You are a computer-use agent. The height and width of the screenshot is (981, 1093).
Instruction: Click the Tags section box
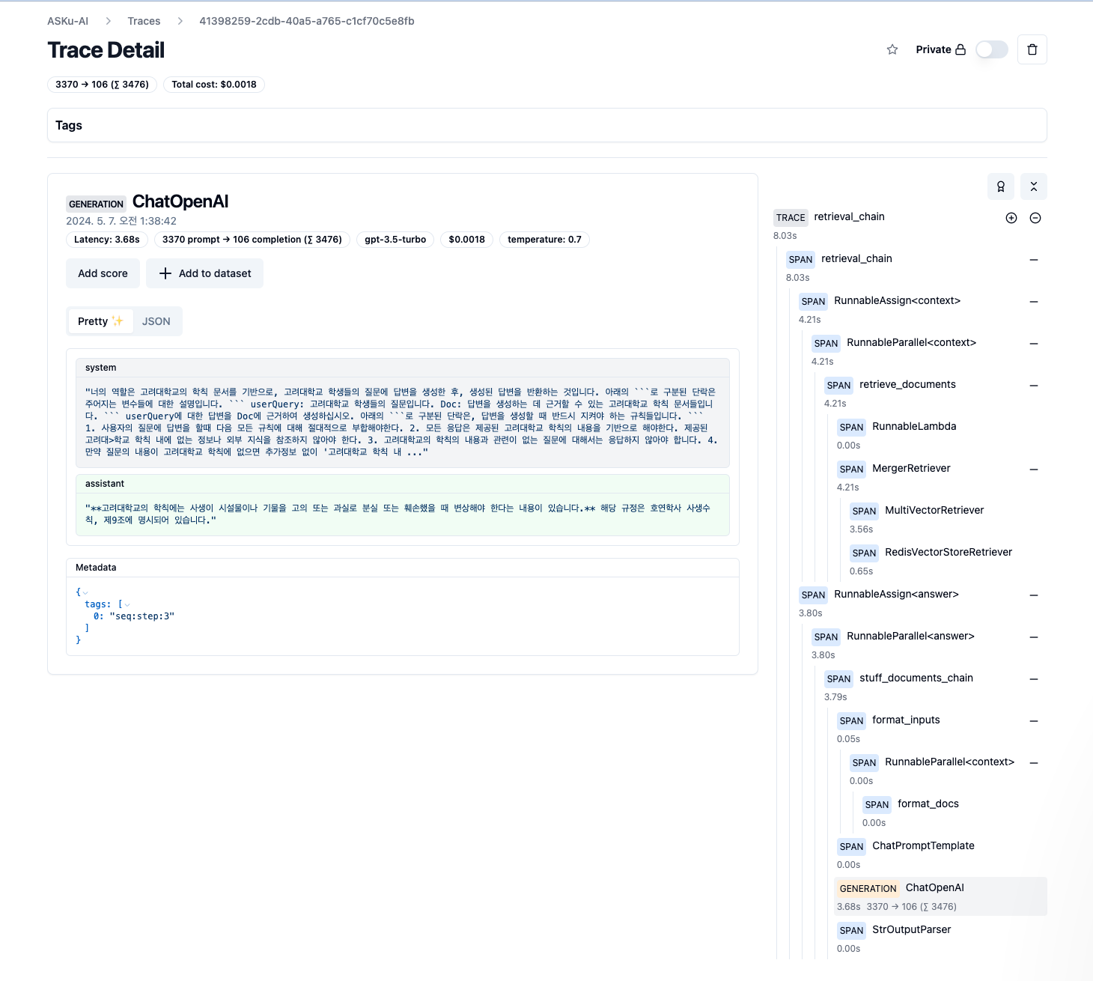coord(546,125)
